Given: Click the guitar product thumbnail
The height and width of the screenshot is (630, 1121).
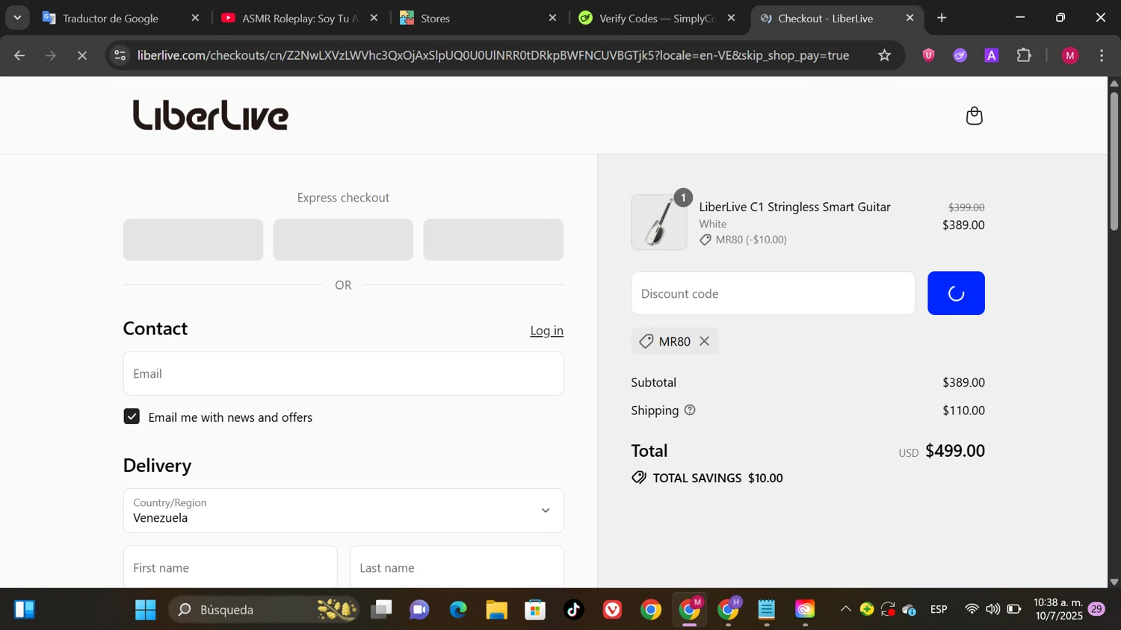Looking at the screenshot, I should (x=659, y=222).
